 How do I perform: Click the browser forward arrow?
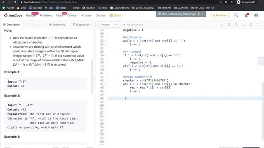(9, 2)
